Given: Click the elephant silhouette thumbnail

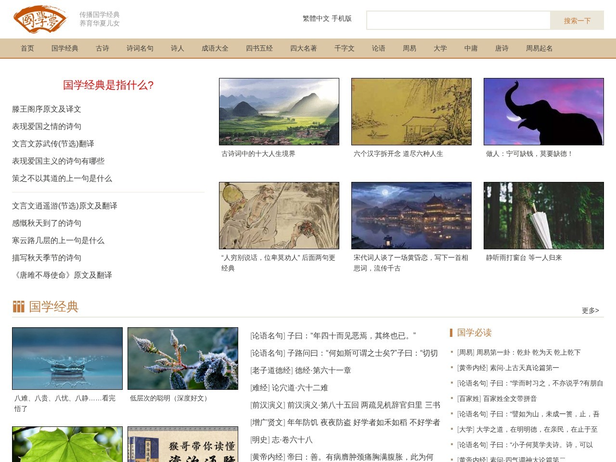Looking at the screenshot, I should (x=543, y=111).
